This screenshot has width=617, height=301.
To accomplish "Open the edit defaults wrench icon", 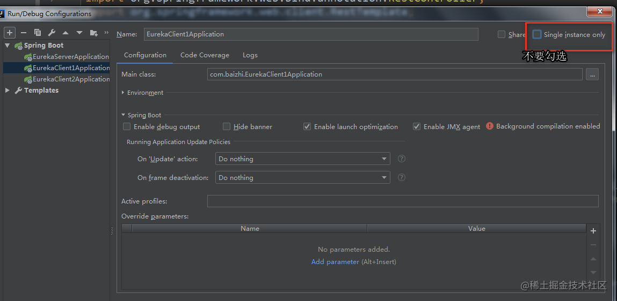I will pyautogui.click(x=52, y=33).
